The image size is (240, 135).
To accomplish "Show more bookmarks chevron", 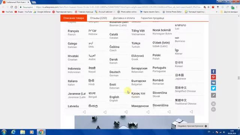I will click(217, 12).
